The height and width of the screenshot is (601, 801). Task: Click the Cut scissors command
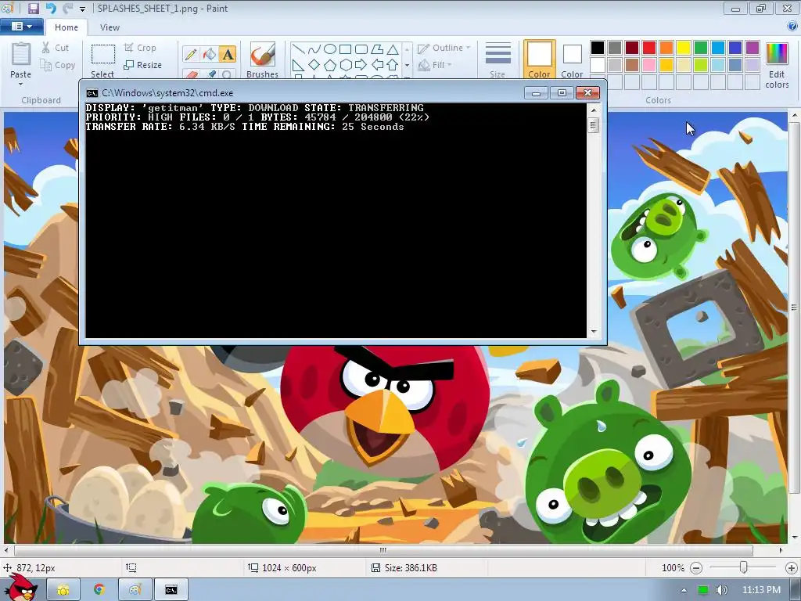[56, 48]
